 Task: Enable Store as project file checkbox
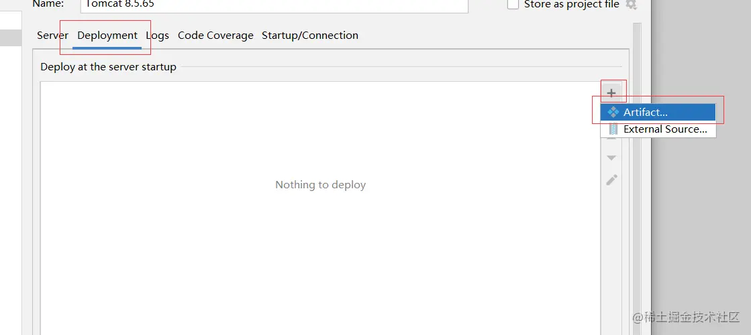click(x=513, y=4)
